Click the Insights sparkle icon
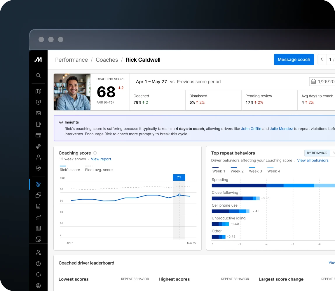 61,123
